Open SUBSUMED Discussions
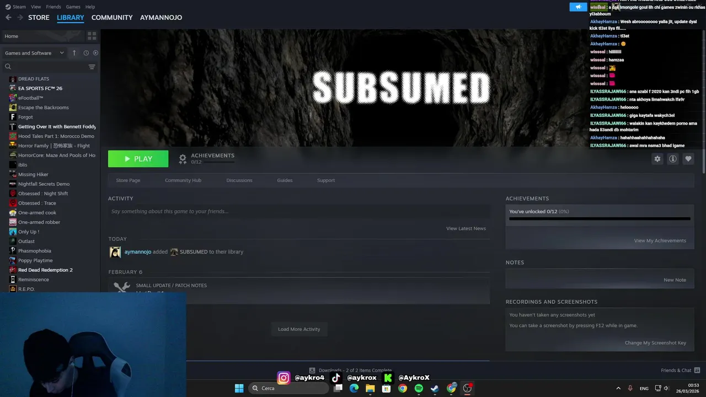 pos(239,180)
